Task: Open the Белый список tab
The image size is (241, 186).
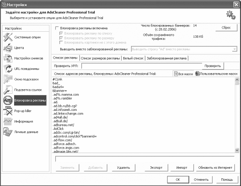Action: pos(133,58)
